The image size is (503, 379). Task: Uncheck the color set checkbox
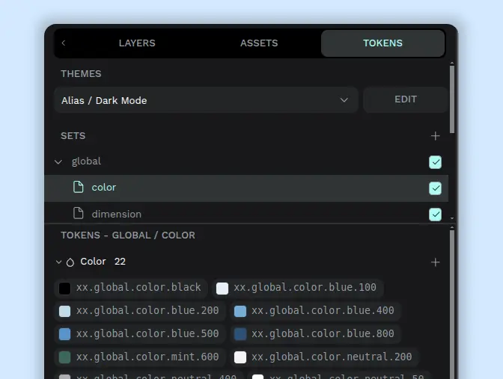pos(435,188)
